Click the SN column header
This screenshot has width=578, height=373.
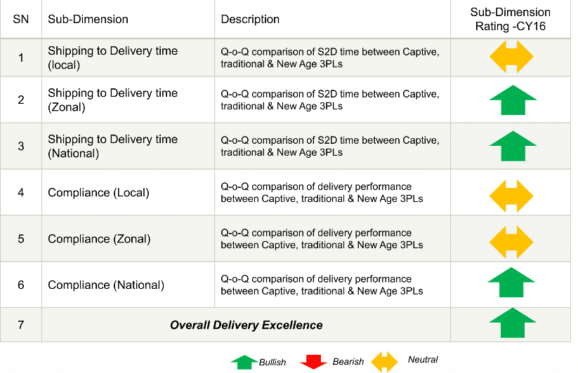point(20,19)
